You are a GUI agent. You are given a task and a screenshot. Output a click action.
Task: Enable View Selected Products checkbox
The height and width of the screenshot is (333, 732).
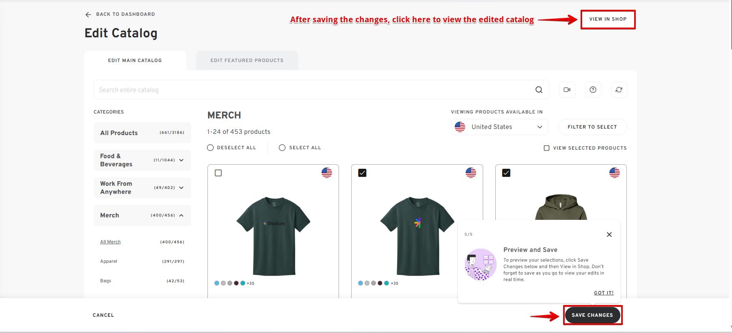(x=546, y=148)
